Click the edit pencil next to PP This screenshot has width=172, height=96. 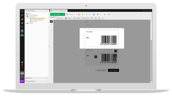(96, 57)
